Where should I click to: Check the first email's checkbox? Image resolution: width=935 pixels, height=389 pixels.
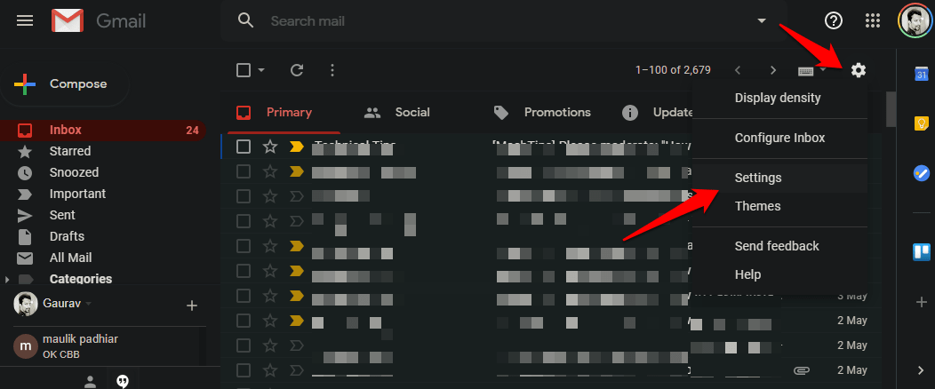coord(244,147)
